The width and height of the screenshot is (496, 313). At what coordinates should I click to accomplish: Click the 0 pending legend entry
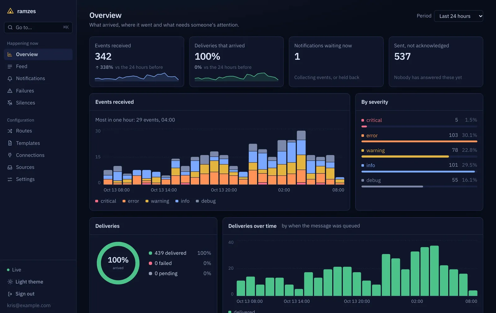coord(180,273)
